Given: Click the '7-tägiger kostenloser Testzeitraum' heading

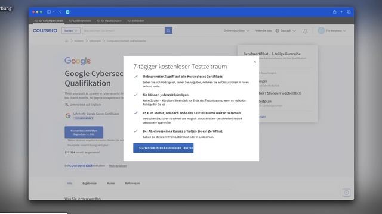Looking at the screenshot, I should tap(180, 67).
